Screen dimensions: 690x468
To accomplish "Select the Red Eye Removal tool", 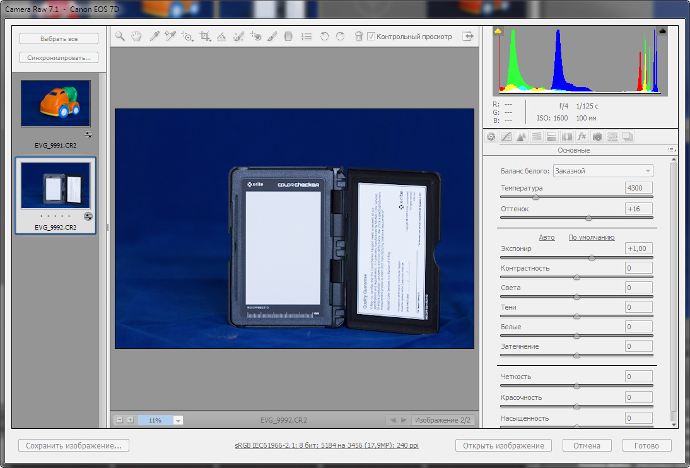I will tap(255, 37).
